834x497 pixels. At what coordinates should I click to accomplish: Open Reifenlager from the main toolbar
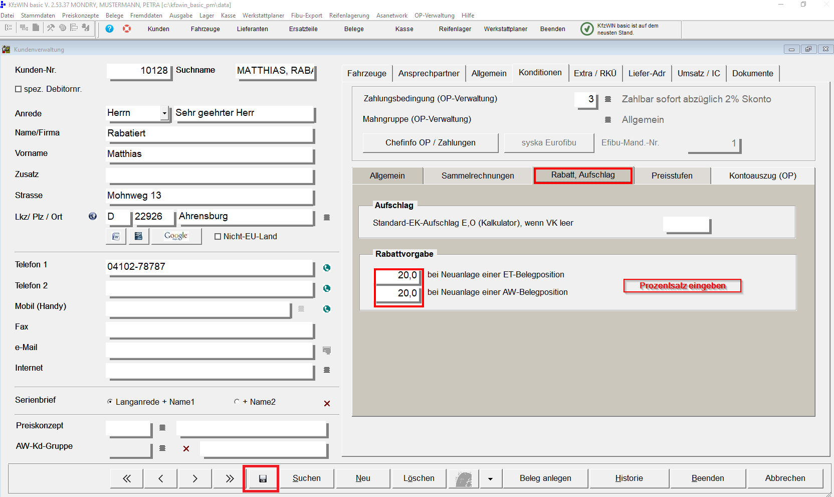(455, 29)
